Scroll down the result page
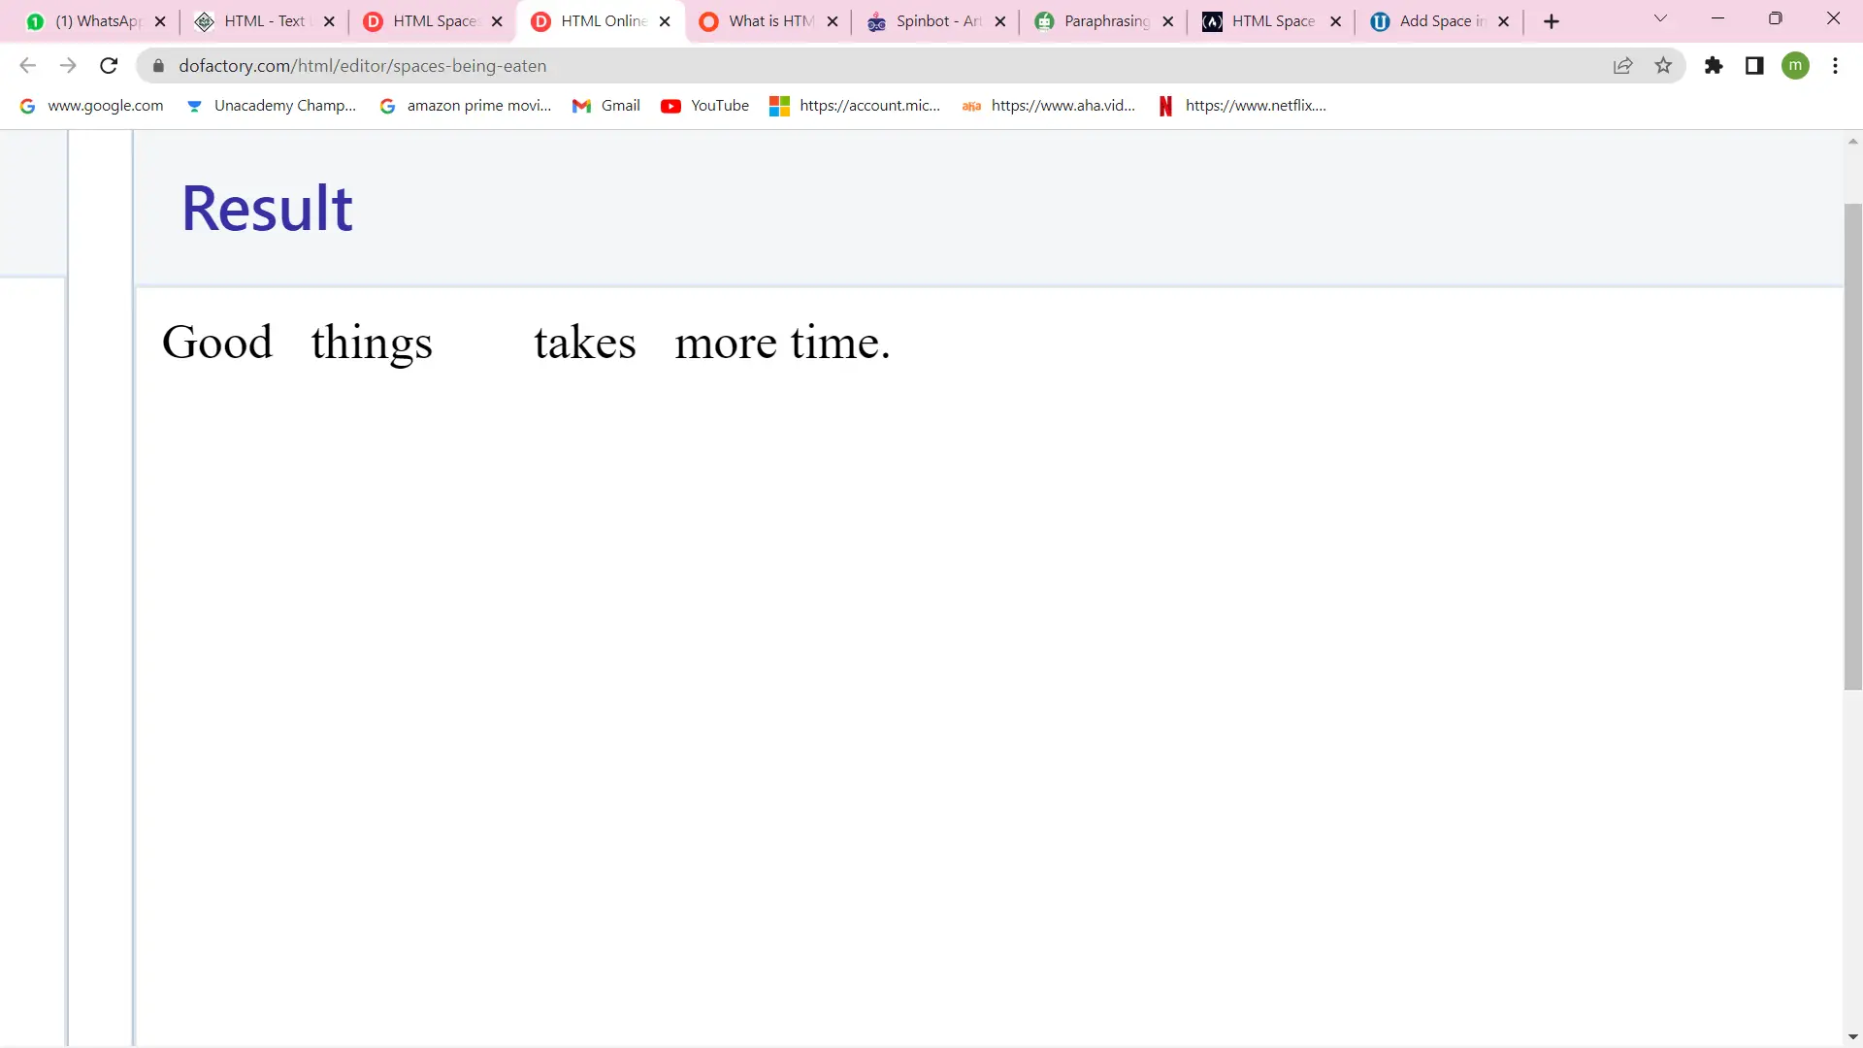 1854,1036
